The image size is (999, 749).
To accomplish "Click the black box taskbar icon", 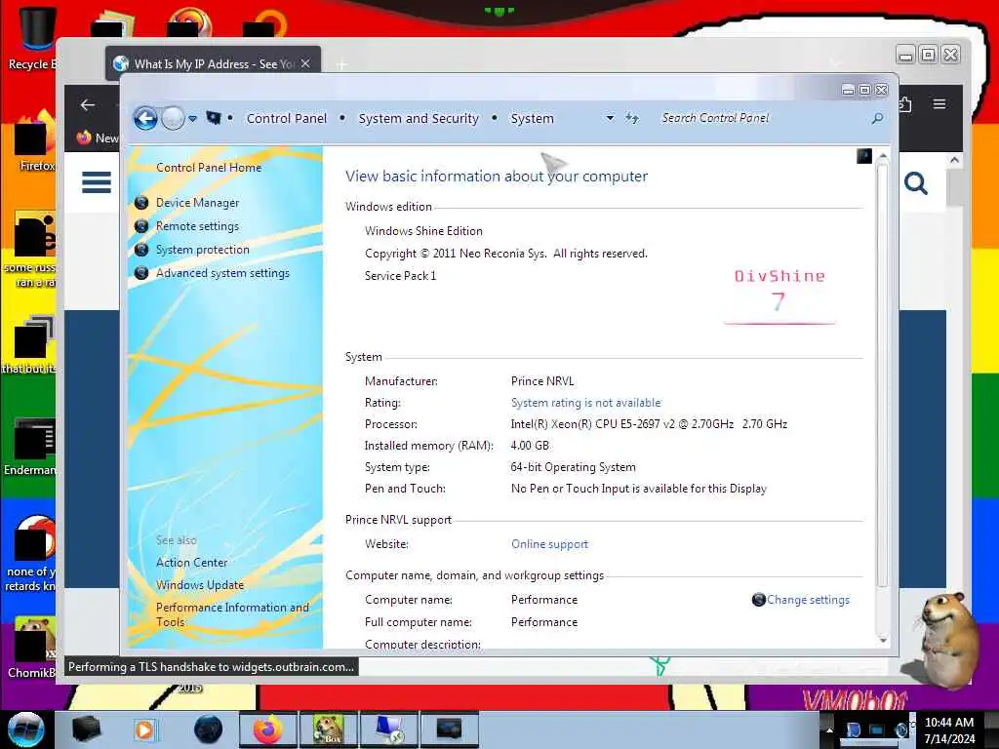I will pyautogui.click(x=86, y=729).
